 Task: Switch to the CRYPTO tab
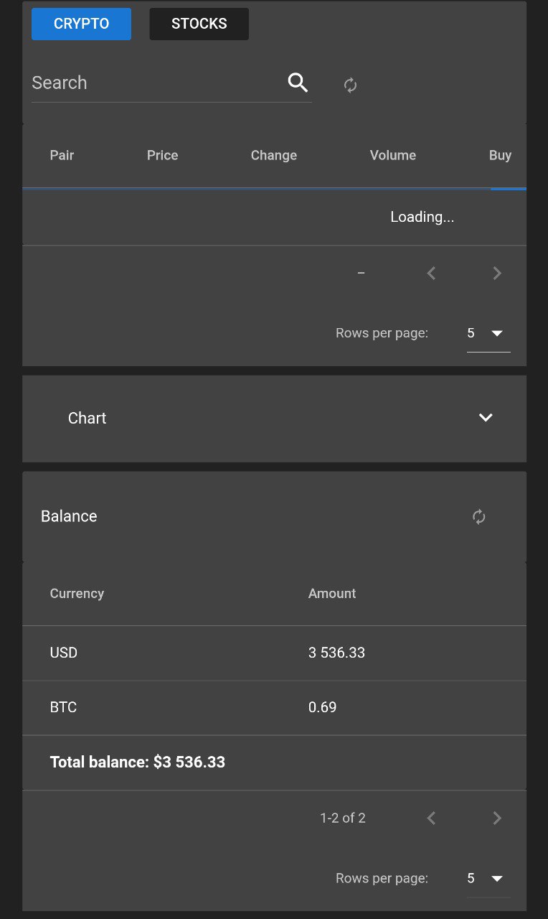coord(81,24)
